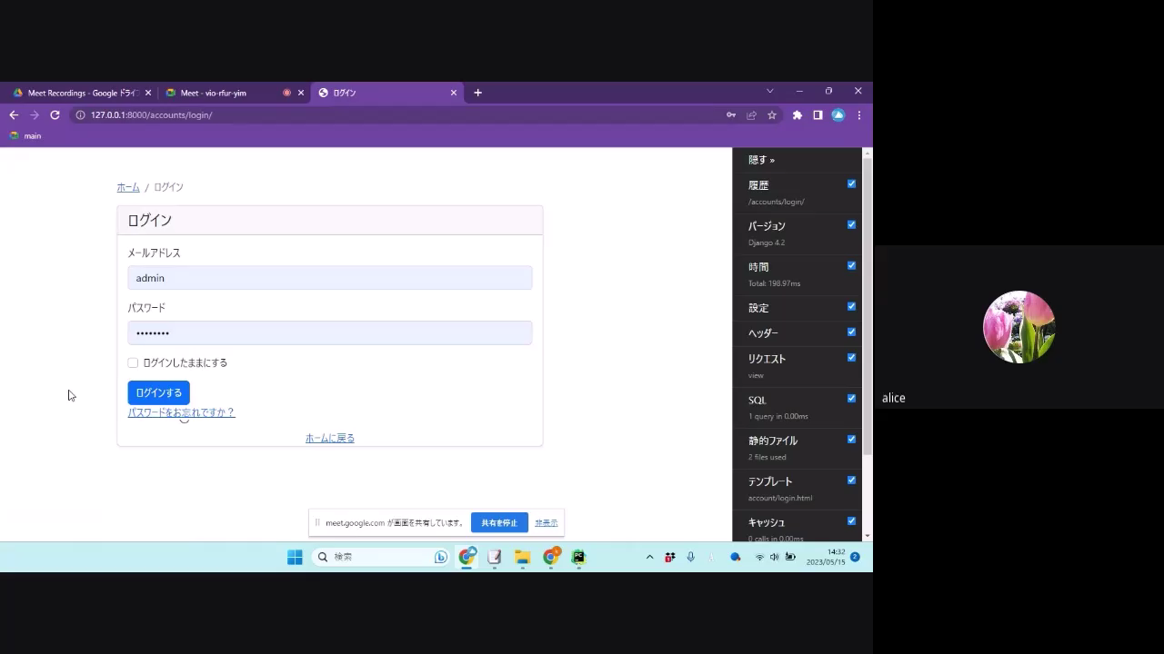Reload the login page
The image size is (1164, 654).
pos(55,115)
